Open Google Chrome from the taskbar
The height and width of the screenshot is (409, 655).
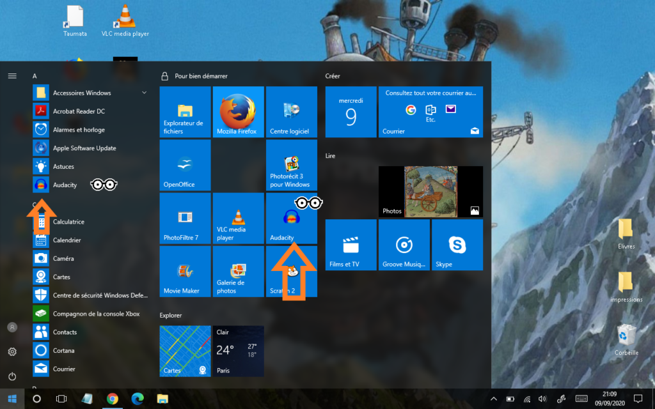(x=112, y=399)
